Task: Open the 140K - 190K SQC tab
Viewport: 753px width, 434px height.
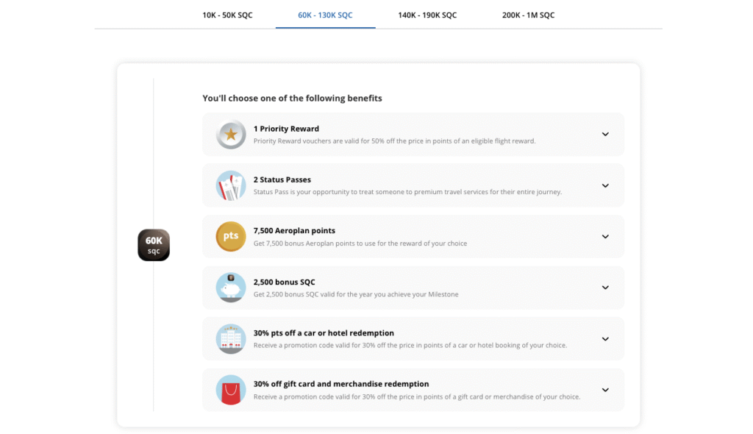Action: point(427,15)
